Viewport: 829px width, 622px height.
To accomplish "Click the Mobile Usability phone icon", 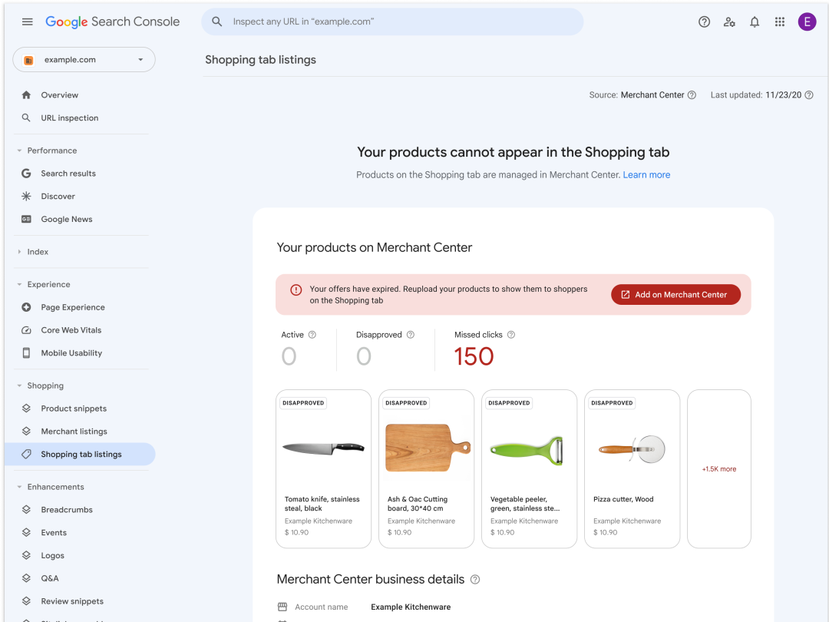I will 26,352.
